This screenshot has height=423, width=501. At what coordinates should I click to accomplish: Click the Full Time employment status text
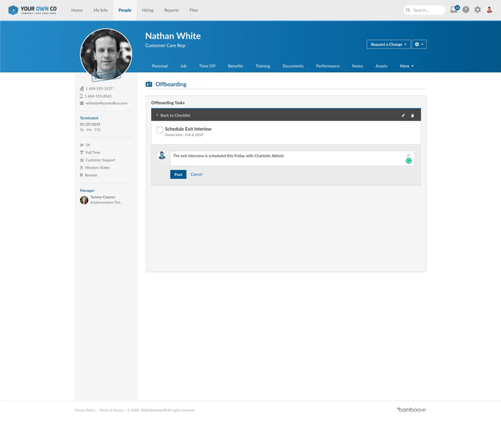pos(93,153)
